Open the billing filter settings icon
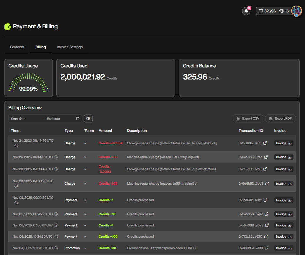The width and height of the screenshot is (305, 255). 88,118
